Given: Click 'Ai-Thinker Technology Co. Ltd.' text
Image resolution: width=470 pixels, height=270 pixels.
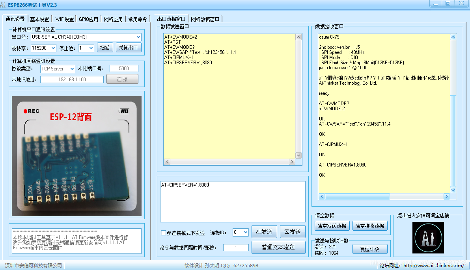Looking at the screenshot, I should [348, 83].
